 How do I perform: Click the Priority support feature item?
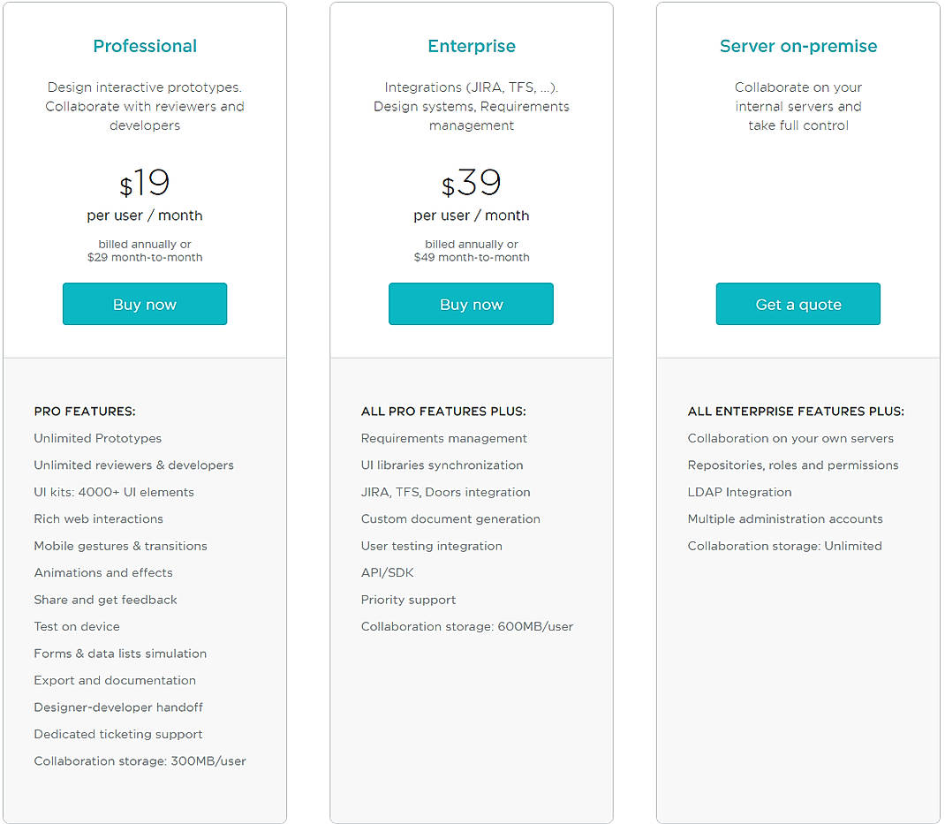coord(408,600)
